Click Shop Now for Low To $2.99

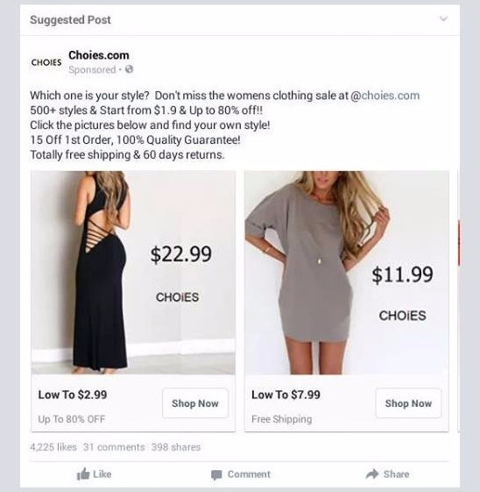click(195, 403)
